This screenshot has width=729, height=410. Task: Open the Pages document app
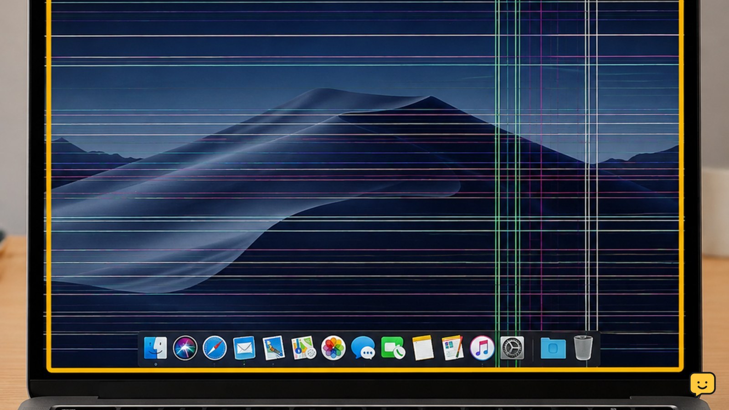click(452, 348)
